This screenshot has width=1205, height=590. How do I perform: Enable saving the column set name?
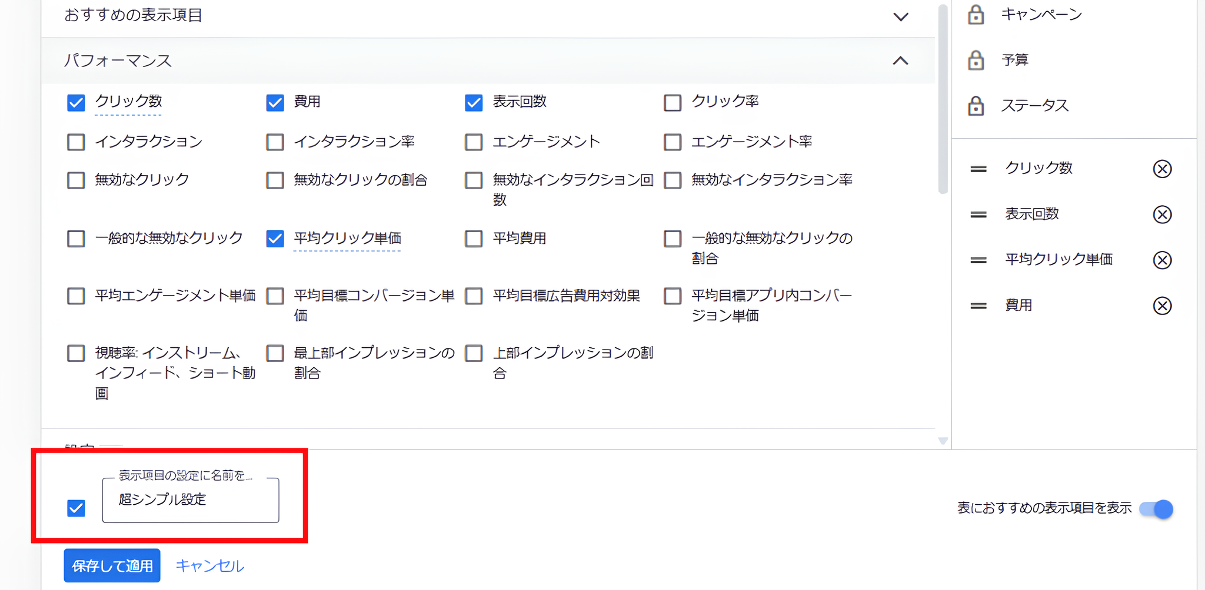tap(75, 508)
